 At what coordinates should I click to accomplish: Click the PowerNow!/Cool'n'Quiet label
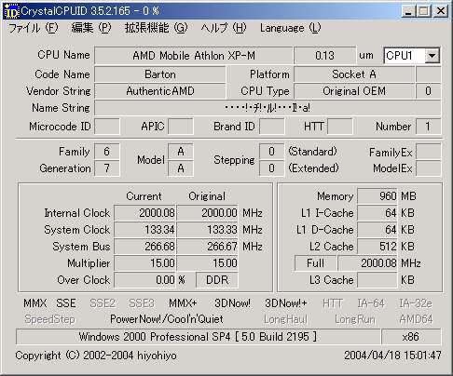[x=167, y=319]
